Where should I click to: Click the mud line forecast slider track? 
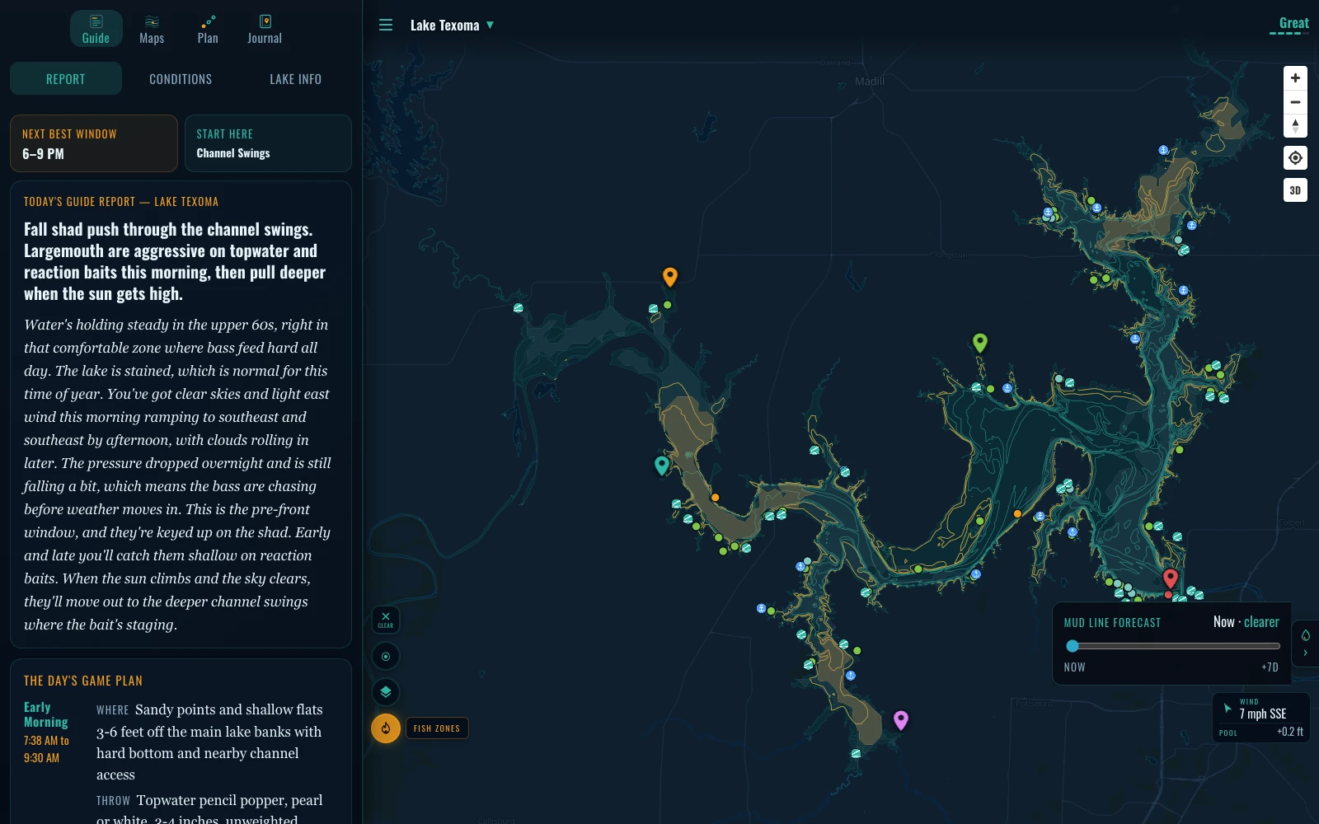tap(1171, 646)
